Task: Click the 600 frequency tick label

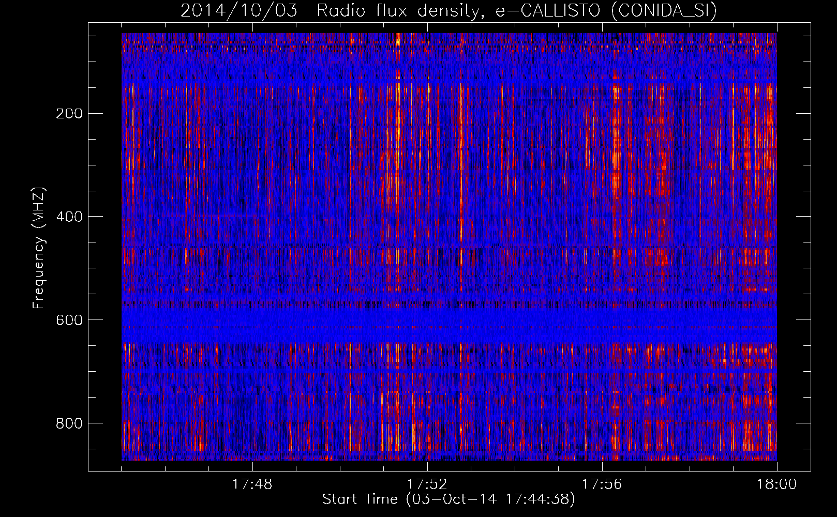Action: 69,321
